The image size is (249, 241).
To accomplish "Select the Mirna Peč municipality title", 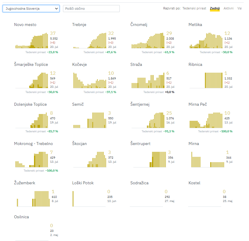I will click(x=198, y=104).
